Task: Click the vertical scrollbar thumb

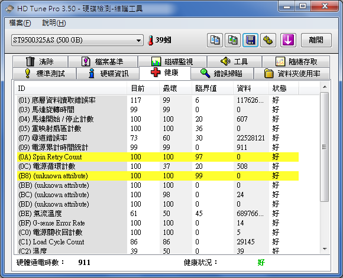Action: (325, 147)
